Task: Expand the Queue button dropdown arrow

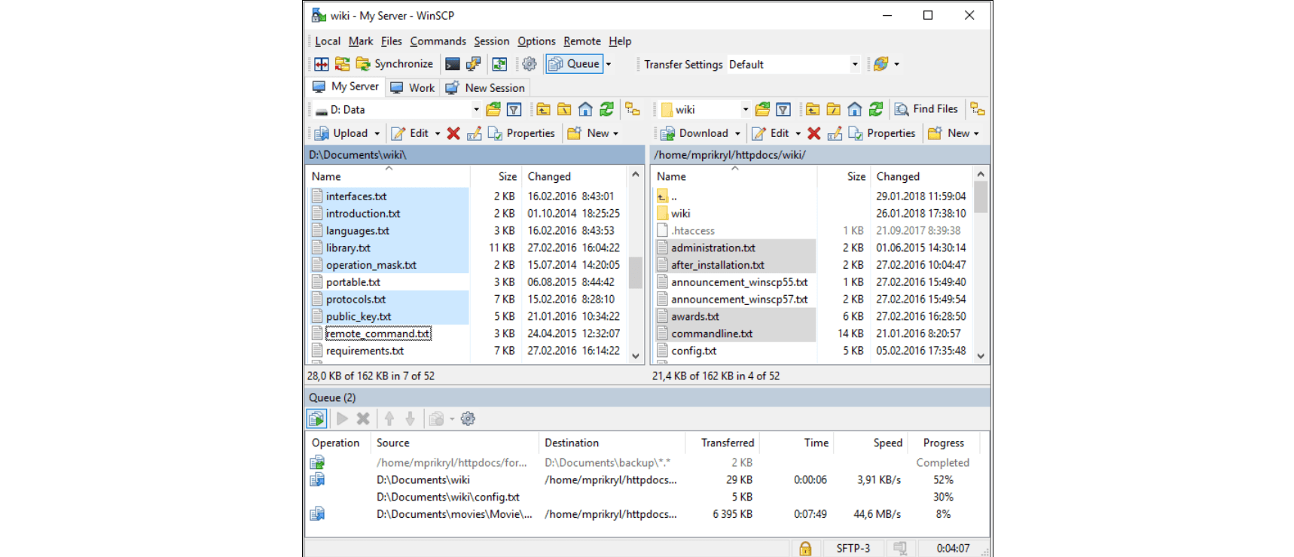Action: click(x=609, y=64)
